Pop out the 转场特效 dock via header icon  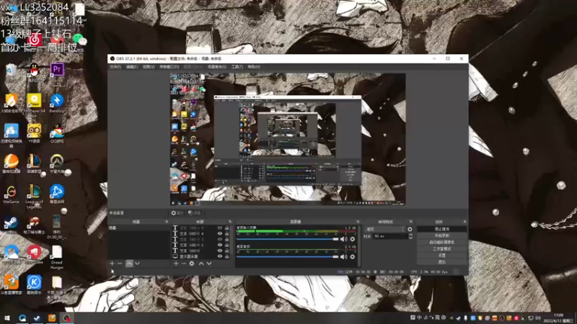pyautogui.click(x=410, y=222)
